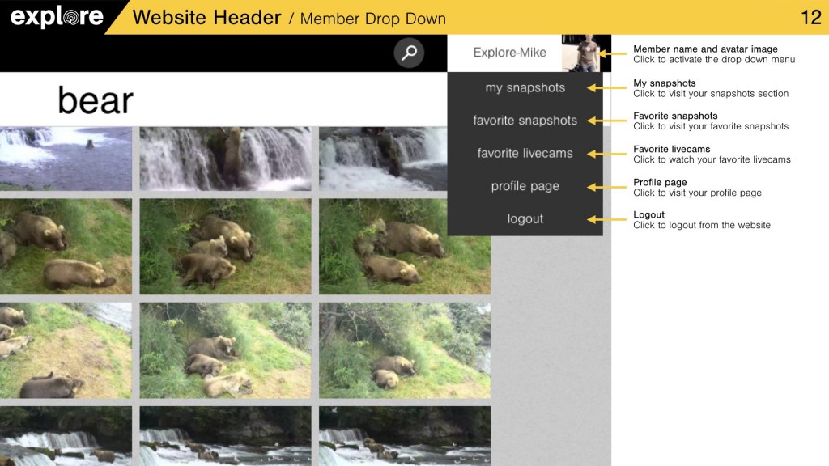Select second-row left snapshot of bears on grass
This screenshot has width=829, height=466.
[65, 247]
